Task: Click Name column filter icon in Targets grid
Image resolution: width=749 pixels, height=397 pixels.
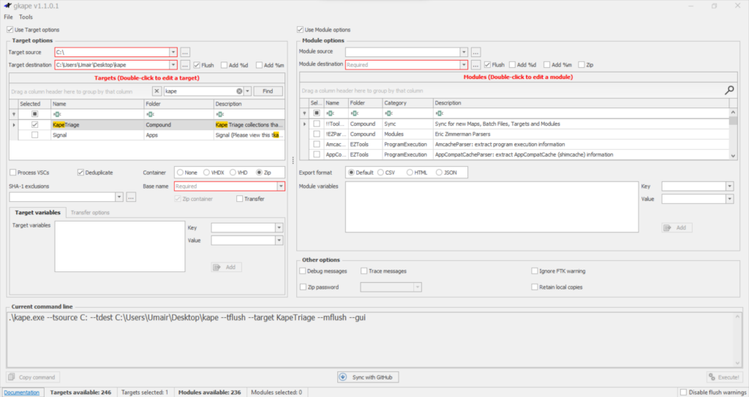Action: click(57, 114)
